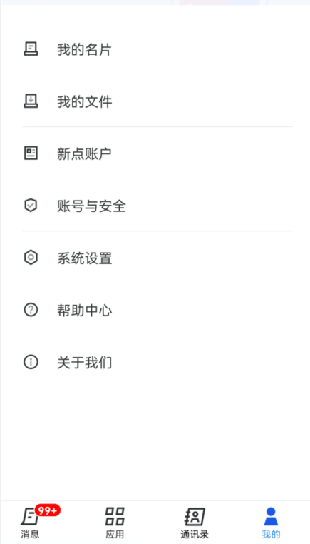The image size is (310, 544).
Task: Tap the info circle icon beside 关于我们
Action: click(31, 362)
